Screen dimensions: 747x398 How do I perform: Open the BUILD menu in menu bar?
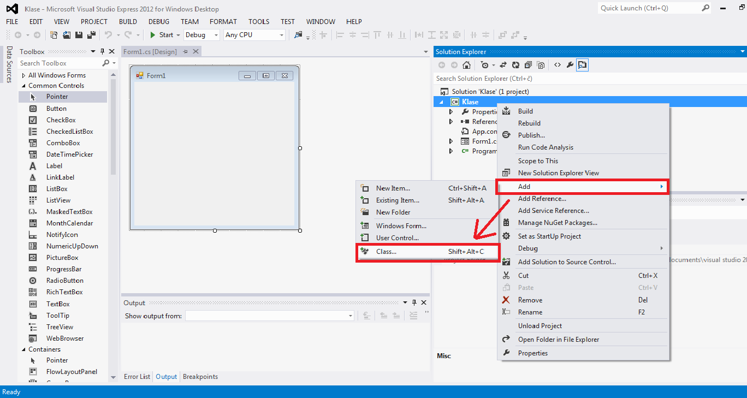tap(128, 22)
